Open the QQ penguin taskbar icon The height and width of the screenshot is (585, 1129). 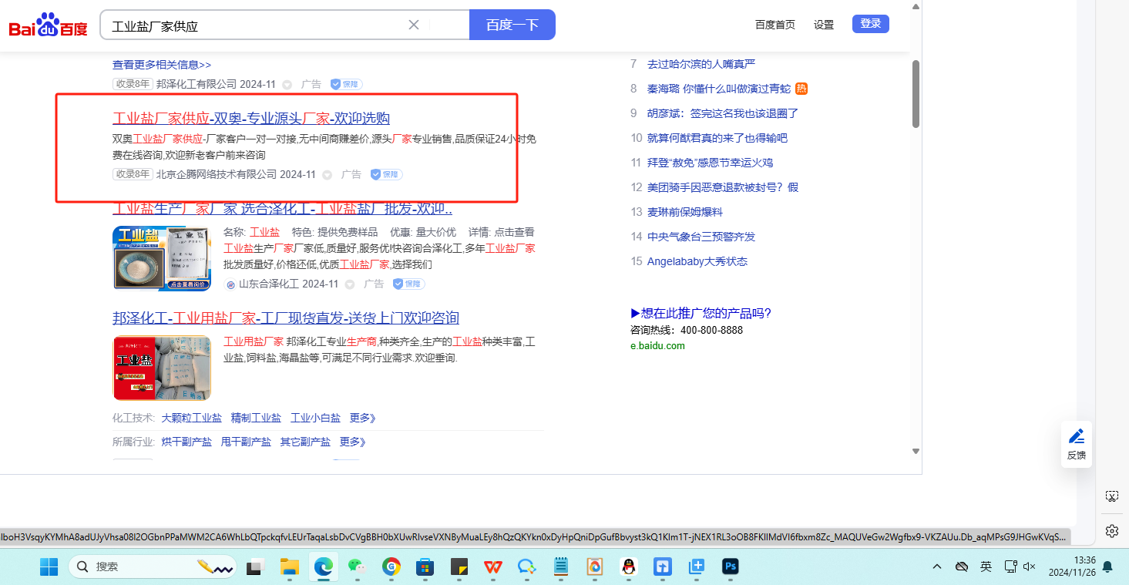click(x=629, y=567)
